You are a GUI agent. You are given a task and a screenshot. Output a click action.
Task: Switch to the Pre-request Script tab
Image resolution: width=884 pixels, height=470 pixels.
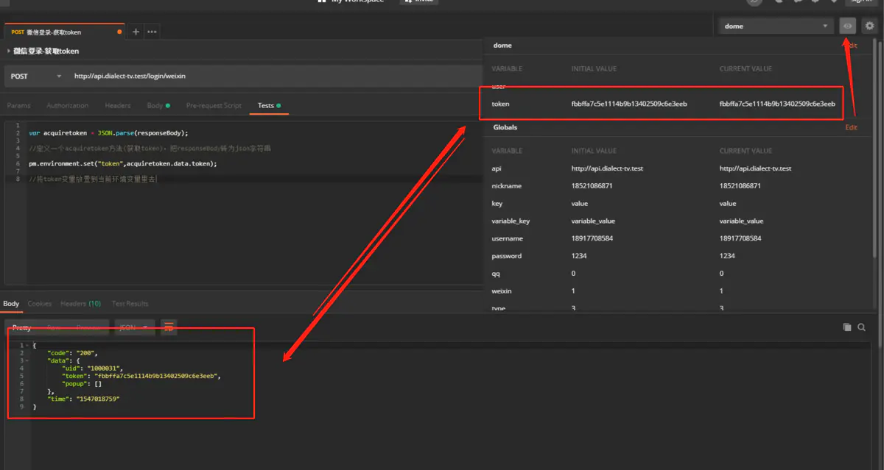(x=214, y=106)
